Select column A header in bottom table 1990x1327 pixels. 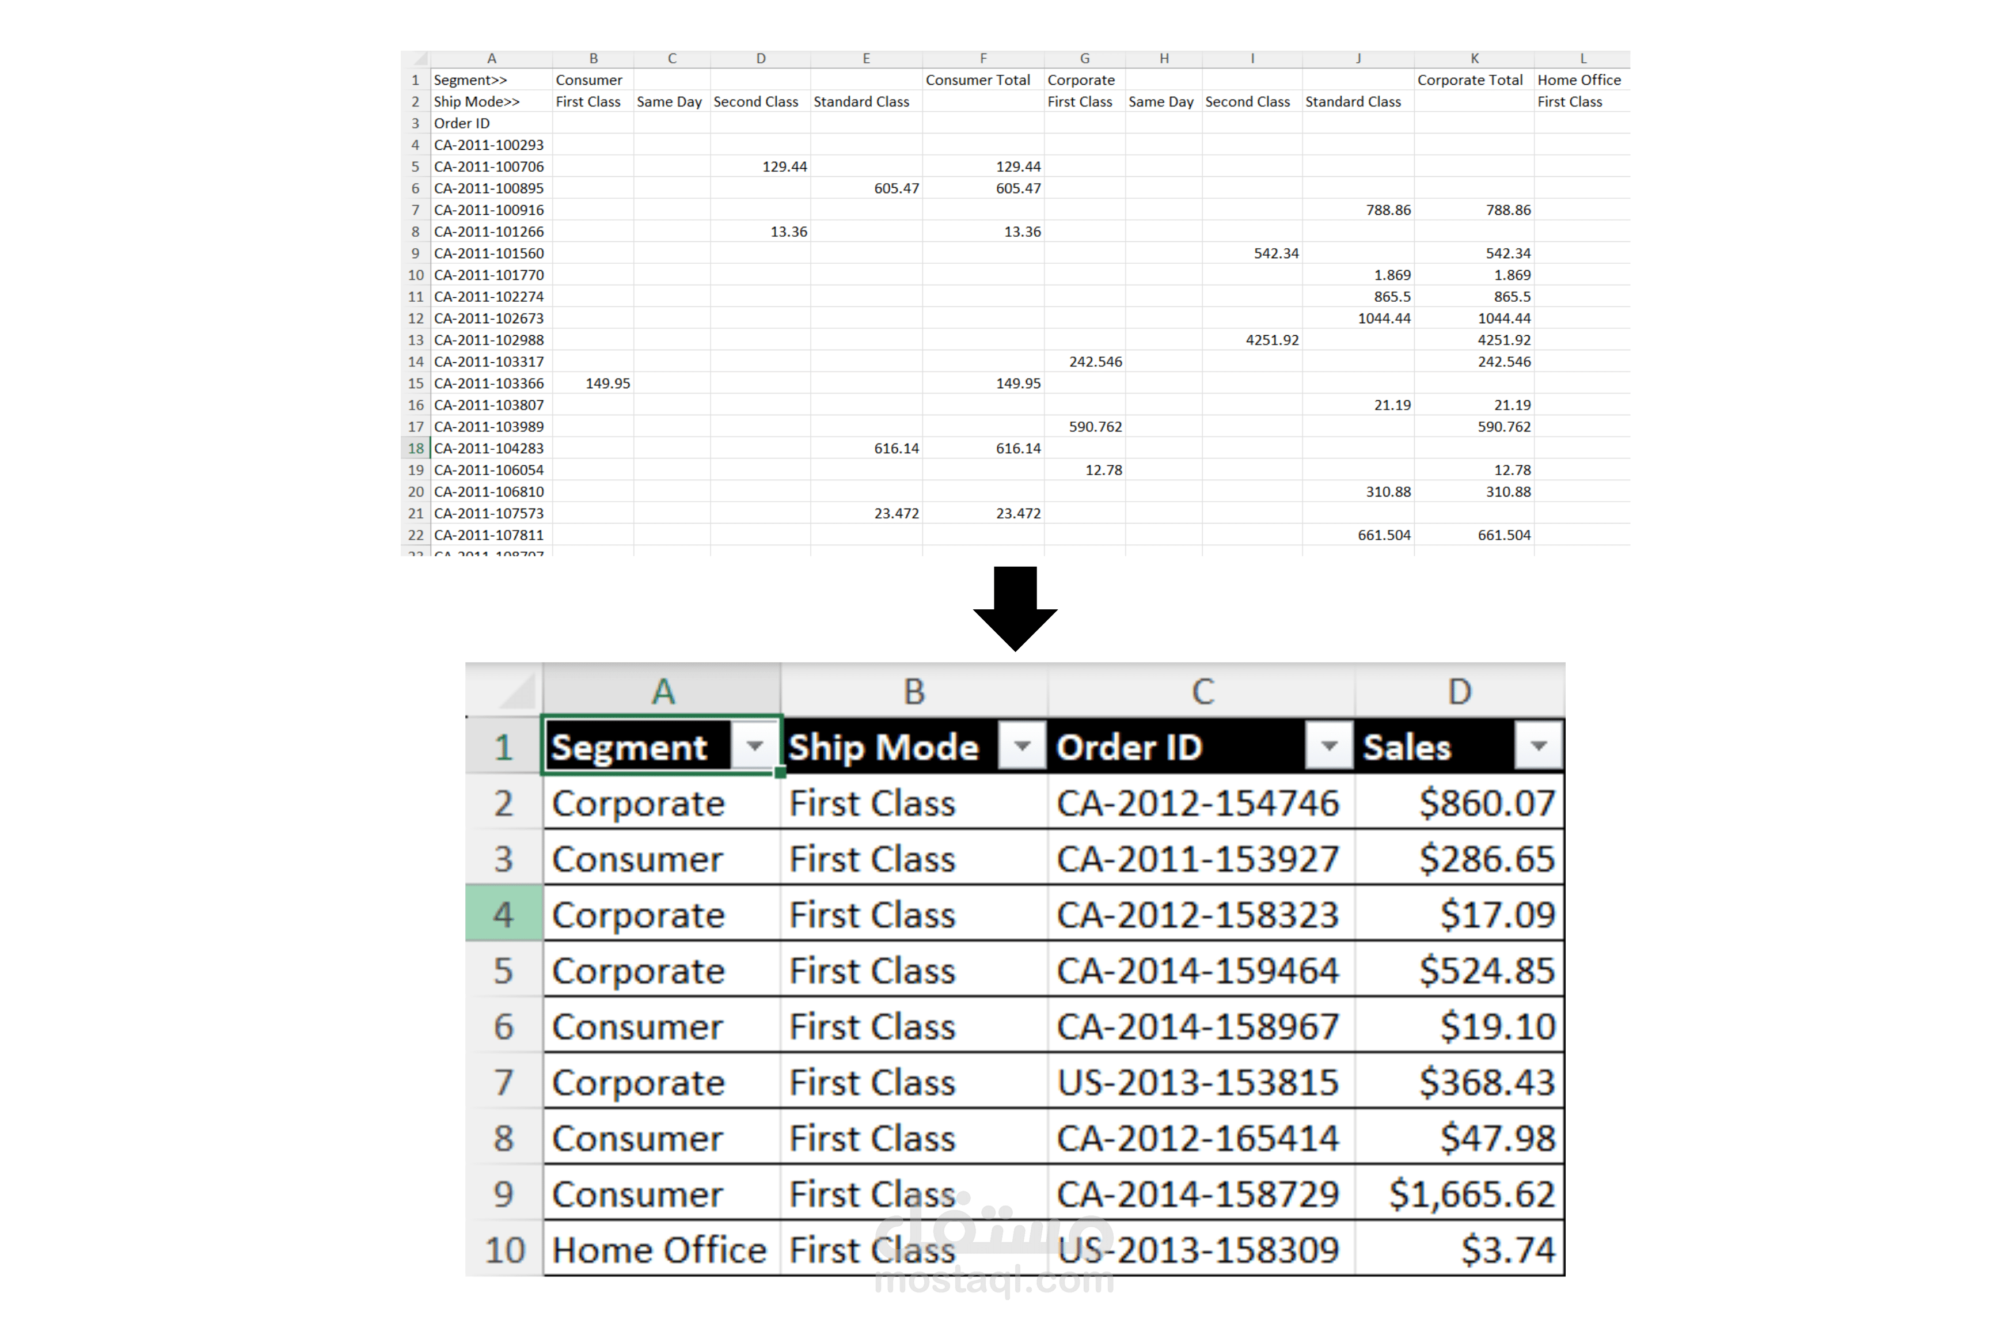click(662, 691)
